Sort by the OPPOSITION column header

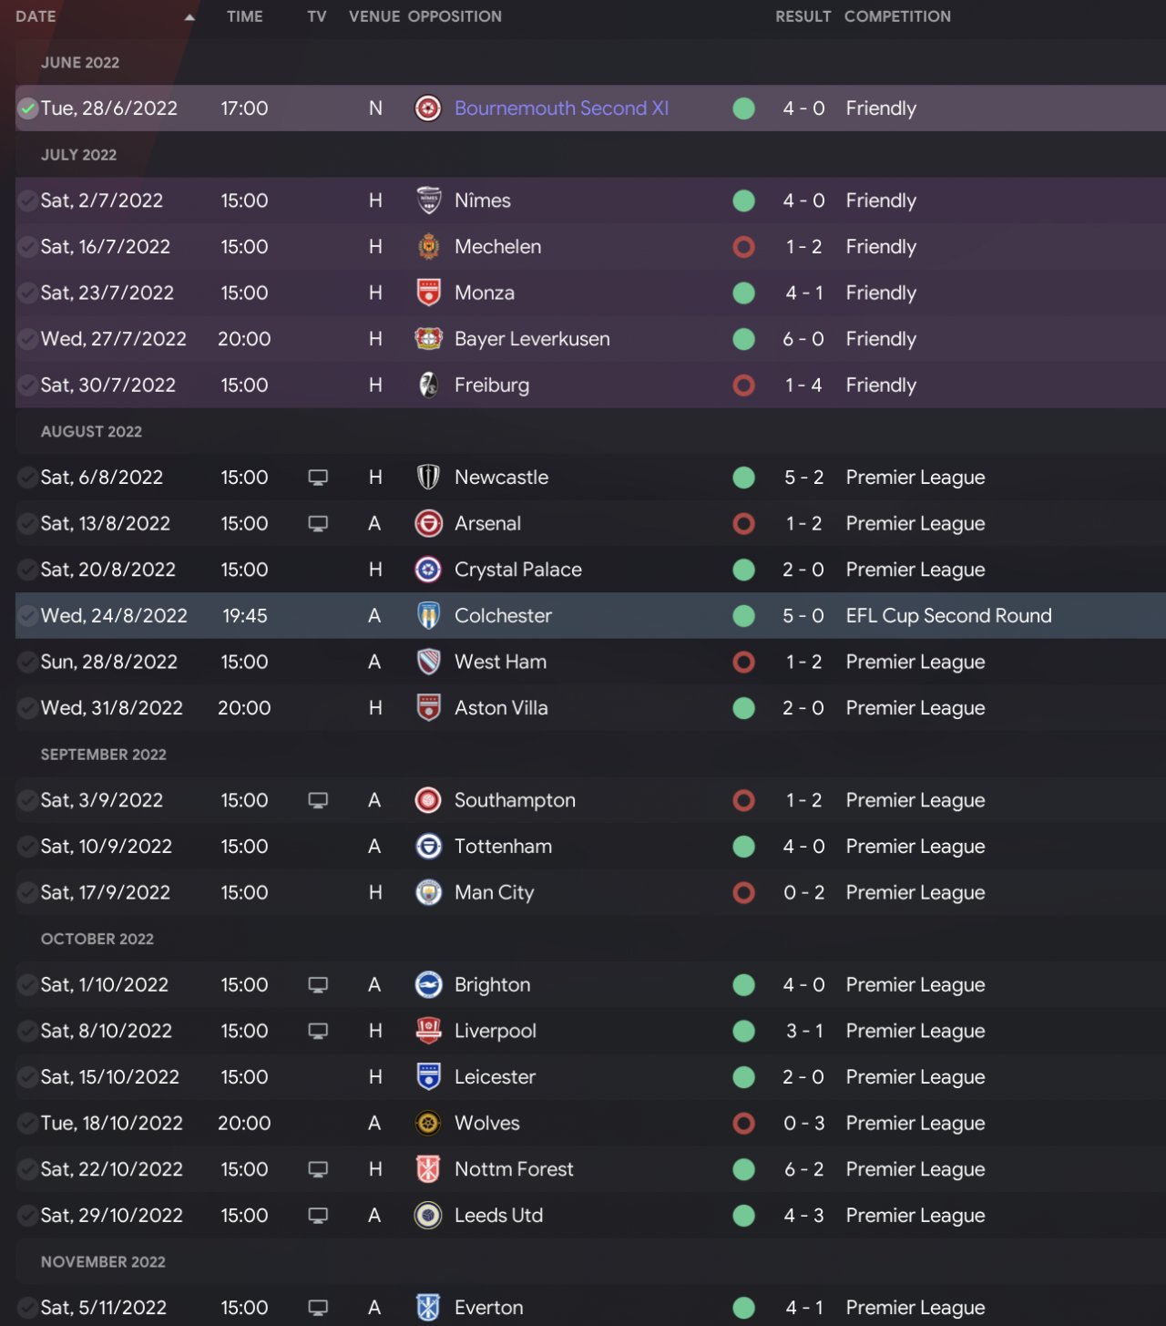(x=455, y=16)
